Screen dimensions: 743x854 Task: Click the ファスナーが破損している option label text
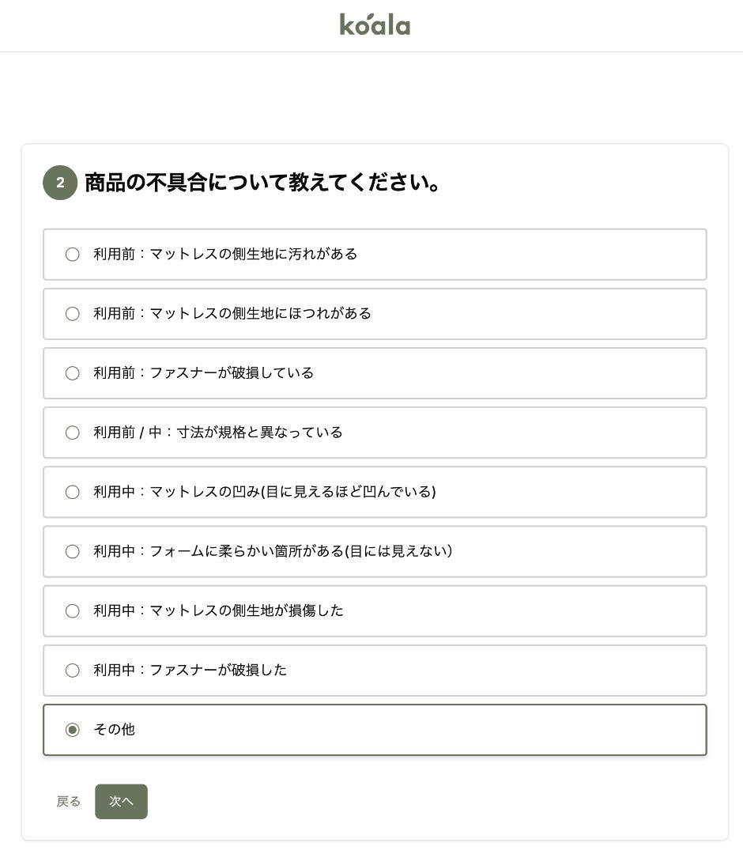[x=203, y=372]
